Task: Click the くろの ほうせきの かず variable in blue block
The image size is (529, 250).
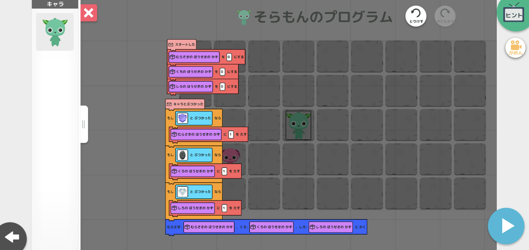Action: [271, 227]
